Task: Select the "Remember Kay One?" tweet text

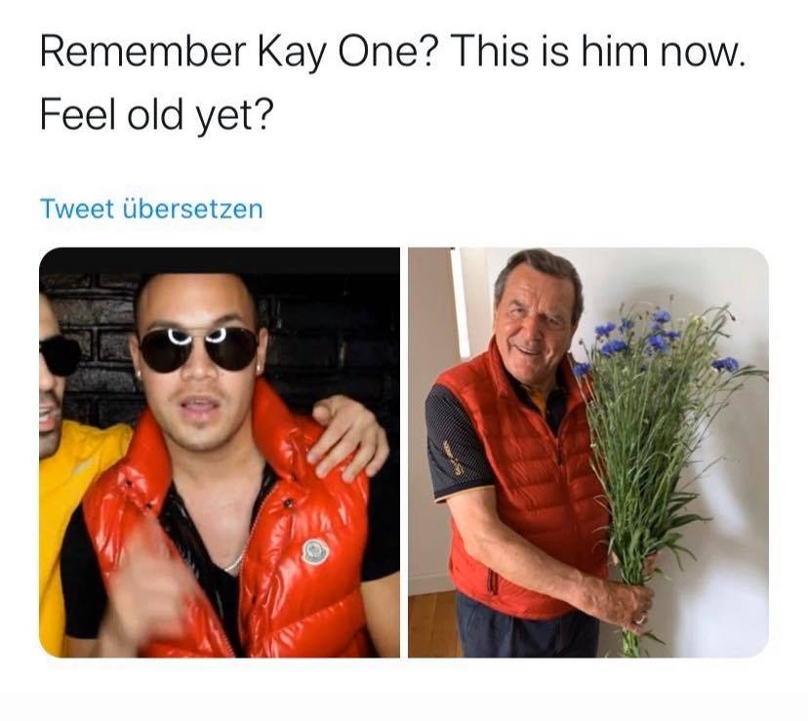Action: pyautogui.click(x=238, y=52)
